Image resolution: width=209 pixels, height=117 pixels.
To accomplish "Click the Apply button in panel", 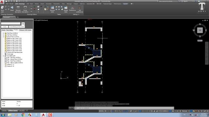I will pyautogui.click(x=5, y=27).
